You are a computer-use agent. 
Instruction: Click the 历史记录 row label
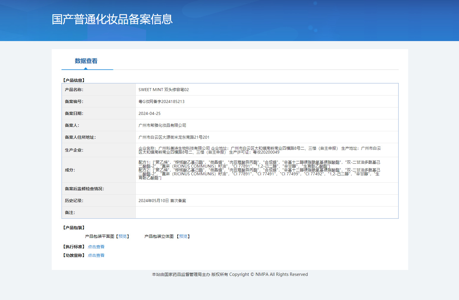(x=74, y=201)
